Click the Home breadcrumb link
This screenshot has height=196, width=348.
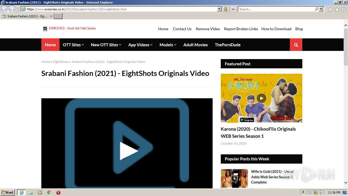point(46,62)
